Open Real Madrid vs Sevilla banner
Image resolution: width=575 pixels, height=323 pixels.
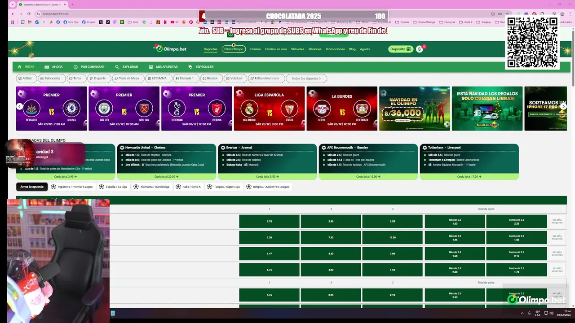270,109
